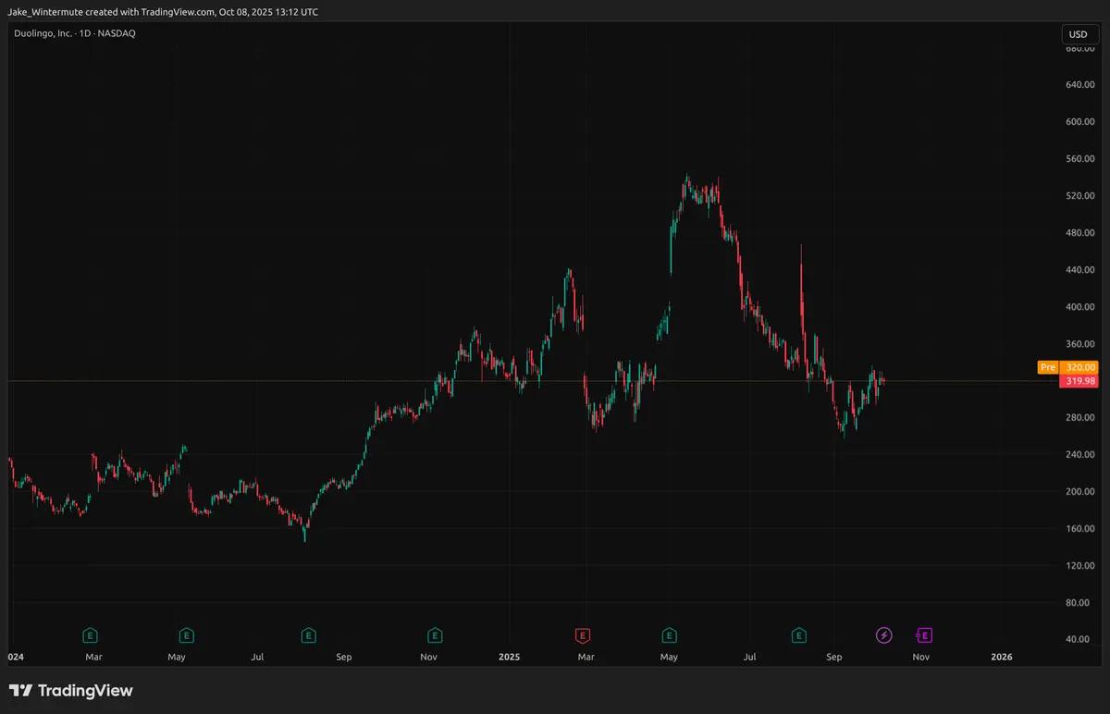This screenshot has width=1110, height=714.
Task: Click the 360.00 price axis label
Action: tap(1079, 344)
